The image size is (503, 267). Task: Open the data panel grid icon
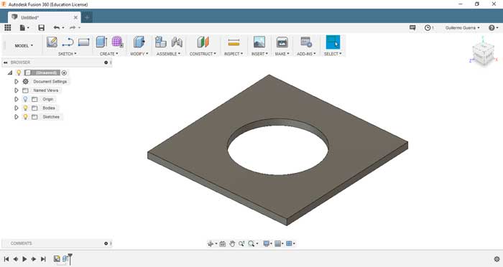[x=7, y=28]
